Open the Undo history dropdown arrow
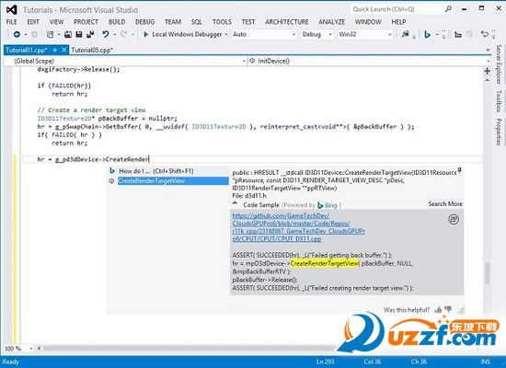Screen dimensions: 506x368 [x=115, y=34]
